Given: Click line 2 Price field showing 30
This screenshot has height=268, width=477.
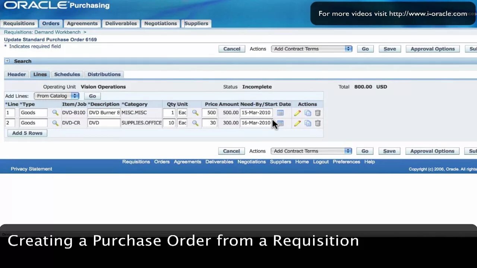Looking at the screenshot, I should (210, 123).
